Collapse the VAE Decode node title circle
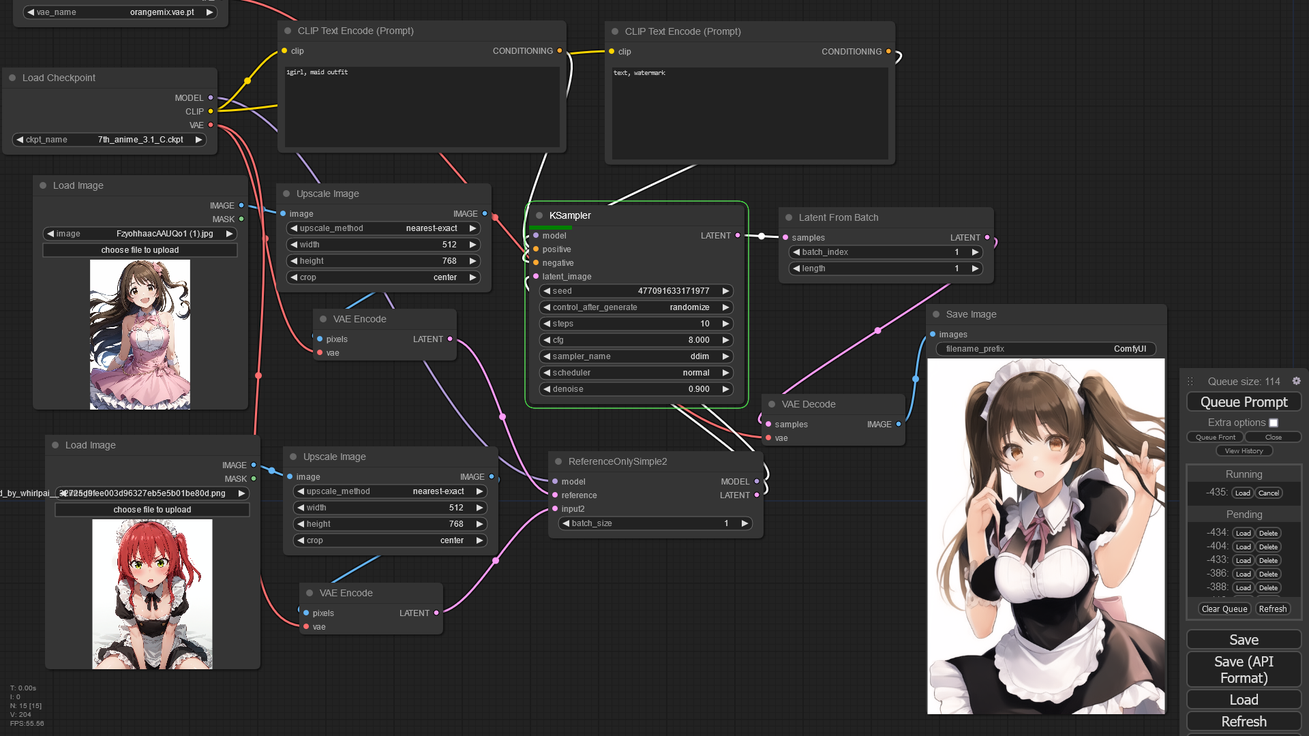The height and width of the screenshot is (736, 1309). 771,404
